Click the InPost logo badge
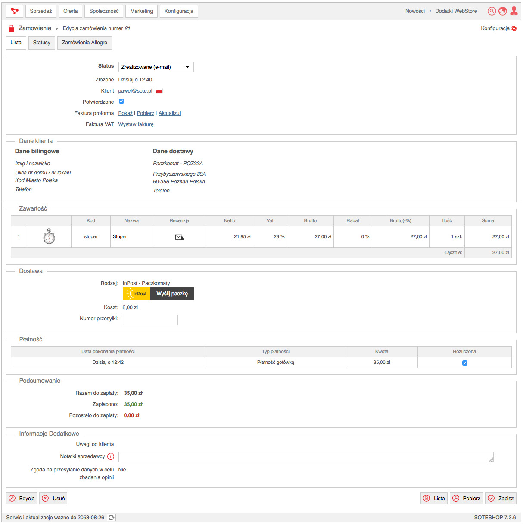523x524 pixels. coord(137,294)
